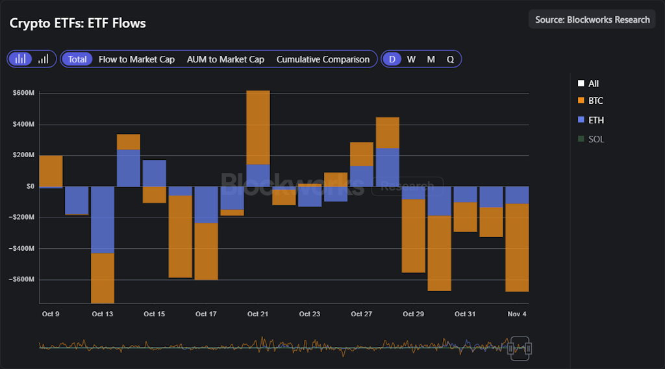The height and width of the screenshot is (369, 665).
Task: Choose quarterly (Q) interval
Action: coord(450,59)
